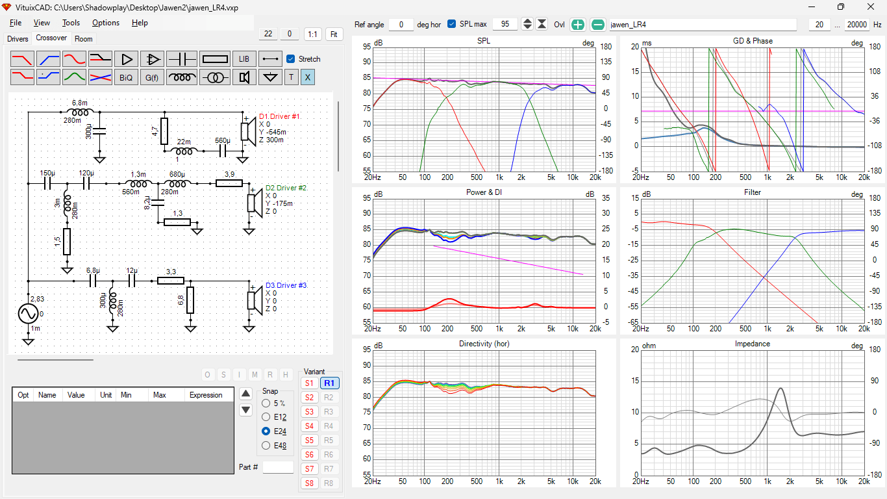This screenshot has height=499, width=887.
Task: Click the Part # input field
Action: (x=278, y=467)
